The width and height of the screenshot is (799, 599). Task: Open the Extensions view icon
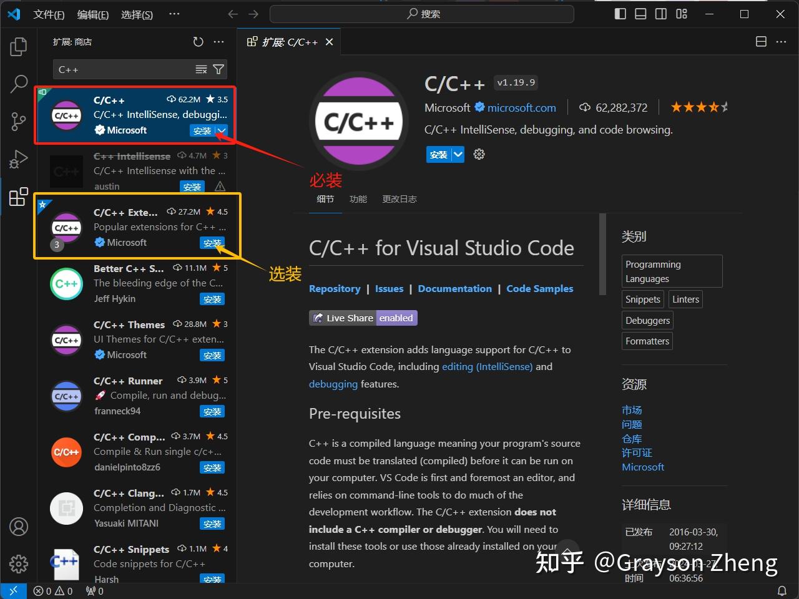point(19,197)
